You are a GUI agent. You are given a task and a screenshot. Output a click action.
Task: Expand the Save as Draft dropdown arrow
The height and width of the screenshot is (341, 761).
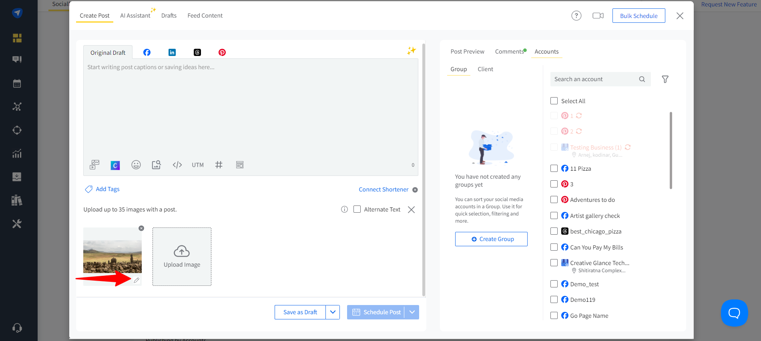tap(333, 312)
